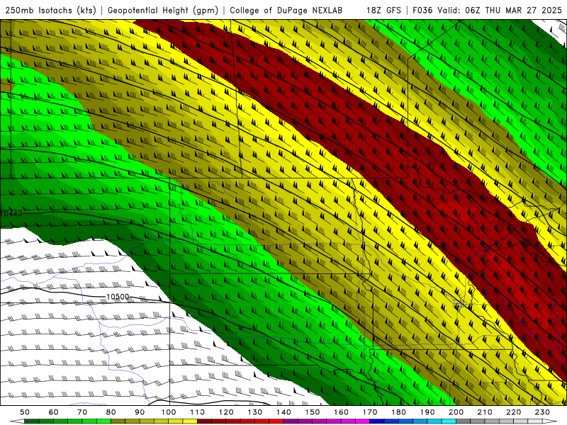This screenshot has width=567, height=425.
Task: Click the '18Z GFS' model run label
Action: click(383, 10)
